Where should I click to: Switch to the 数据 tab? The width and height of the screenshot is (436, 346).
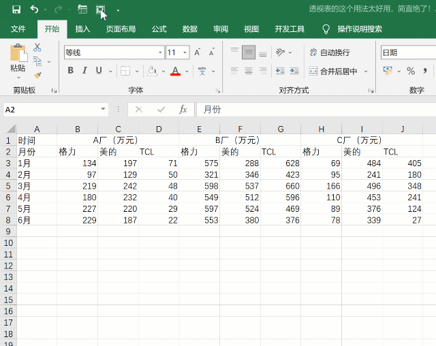pyautogui.click(x=189, y=29)
